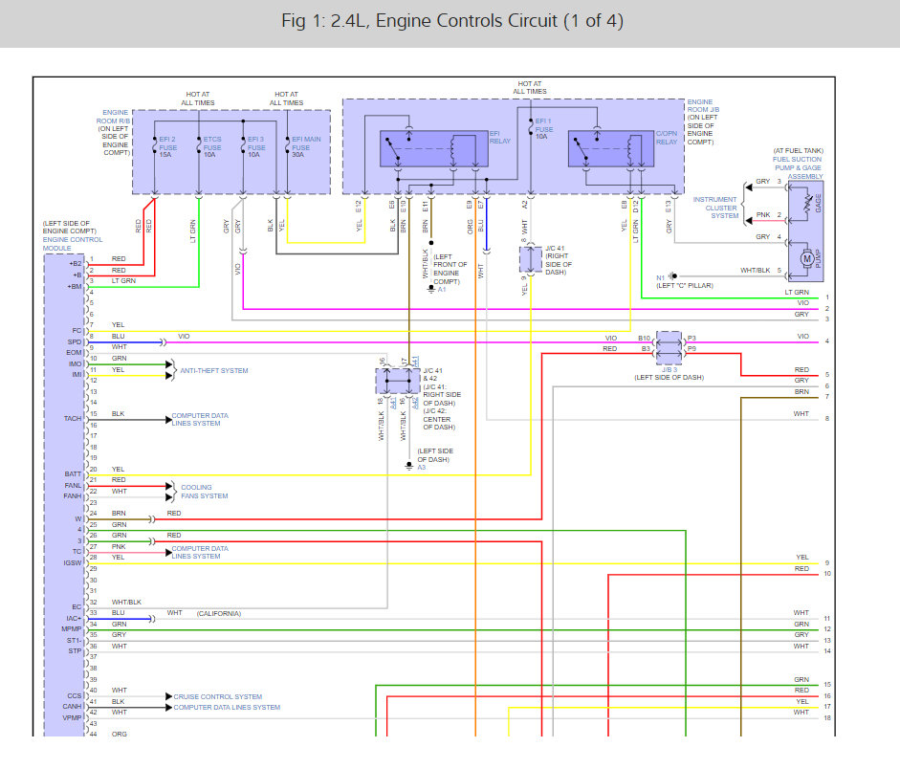Click the LT GRN label at ECM pin 3

pyautogui.click(x=123, y=281)
